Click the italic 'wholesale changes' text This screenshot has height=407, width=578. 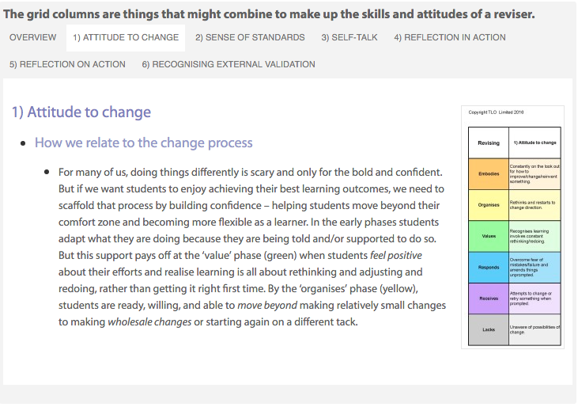pyautogui.click(x=149, y=321)
